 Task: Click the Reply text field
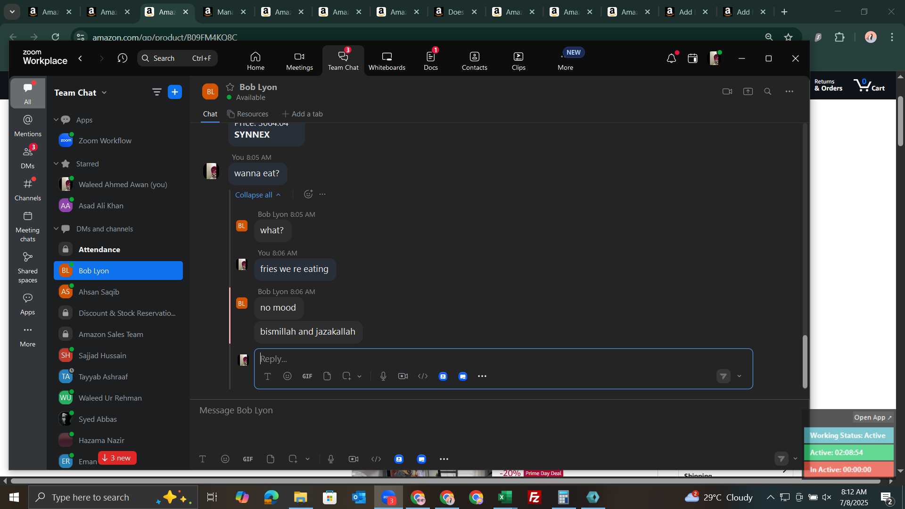coord(503,359)
